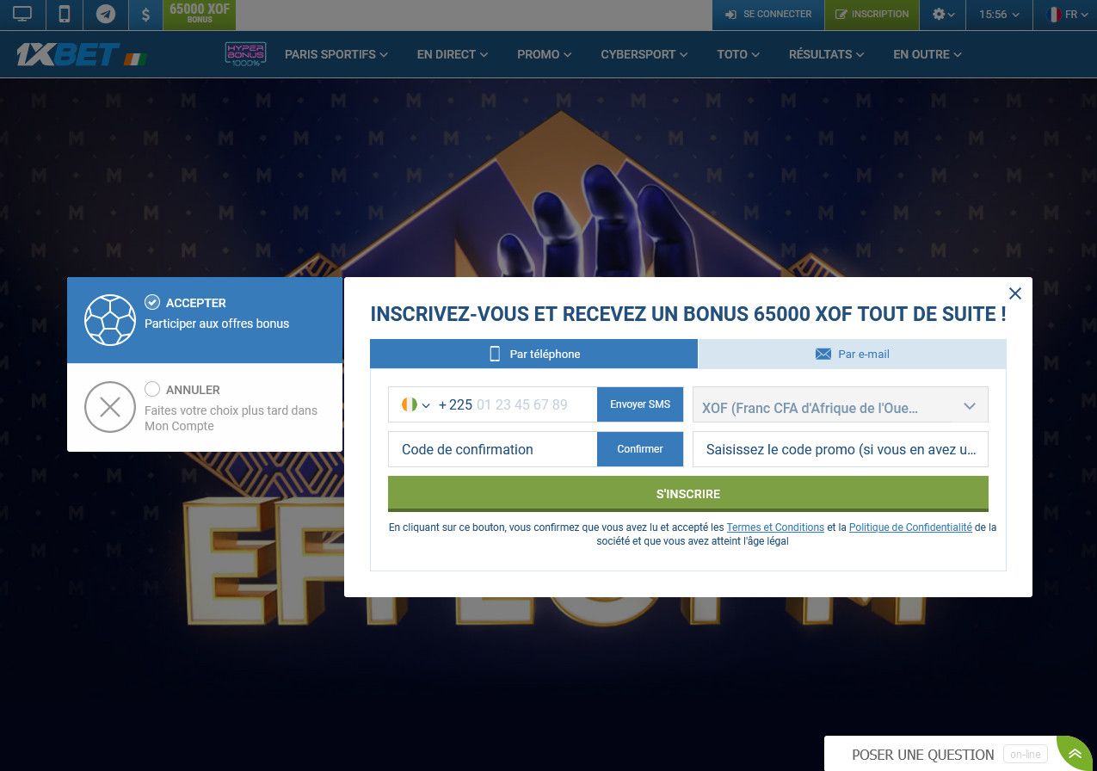This screenshot has height=771, width=1097.
Task: Expand the CYBERSPORT menu
Action: (x=644, y=54)
